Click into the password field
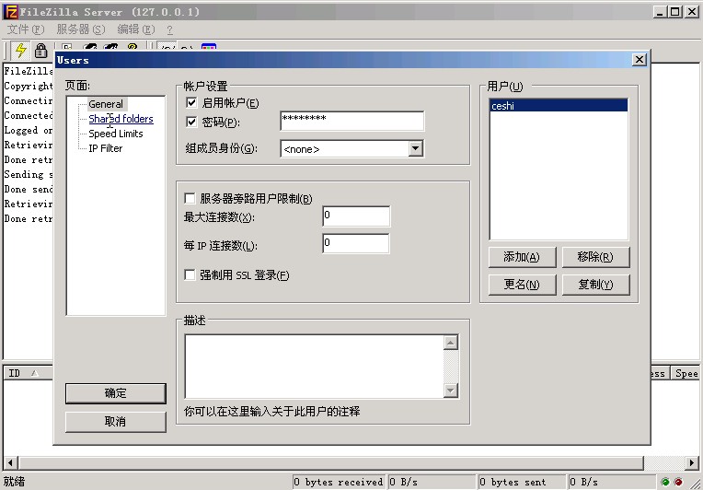This screenshot has height=490, width=703. (351, 122)
